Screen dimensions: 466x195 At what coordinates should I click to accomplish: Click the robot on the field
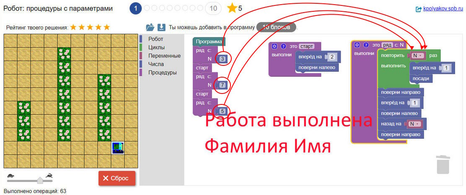(x=118, y=148)
